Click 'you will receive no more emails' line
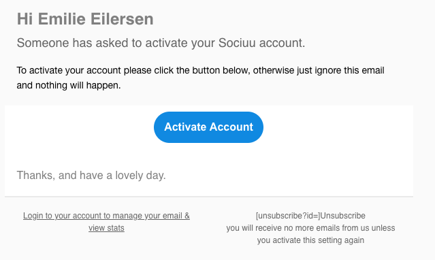435x260 pixels. tap(310, 228)
